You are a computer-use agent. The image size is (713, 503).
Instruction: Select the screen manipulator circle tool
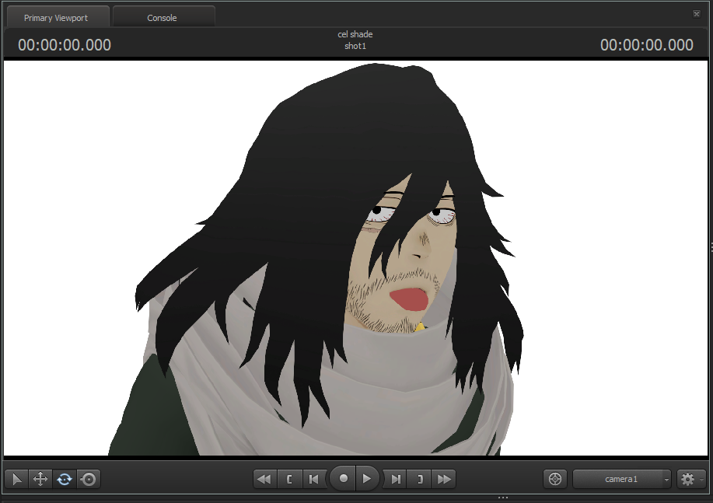pyautogui.click(x=89, y=479)
